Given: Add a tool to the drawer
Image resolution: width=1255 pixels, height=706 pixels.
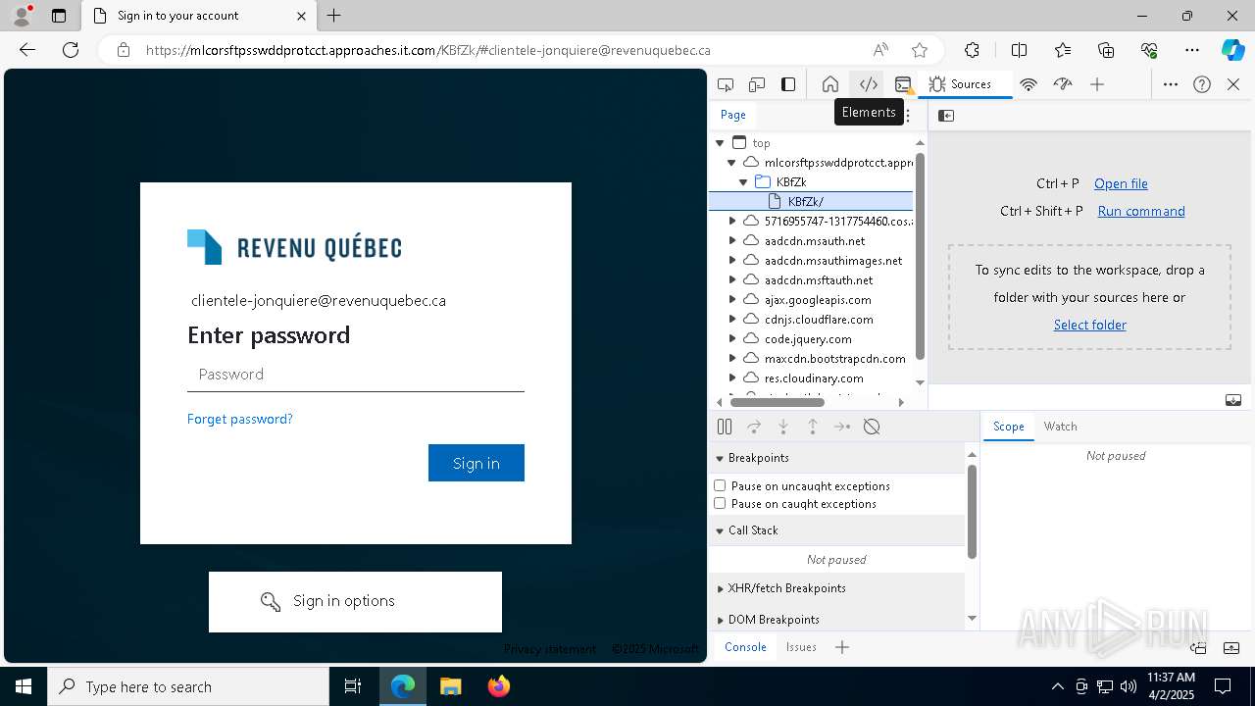Looking at the screenshot, I should click(x=842, y=647).
